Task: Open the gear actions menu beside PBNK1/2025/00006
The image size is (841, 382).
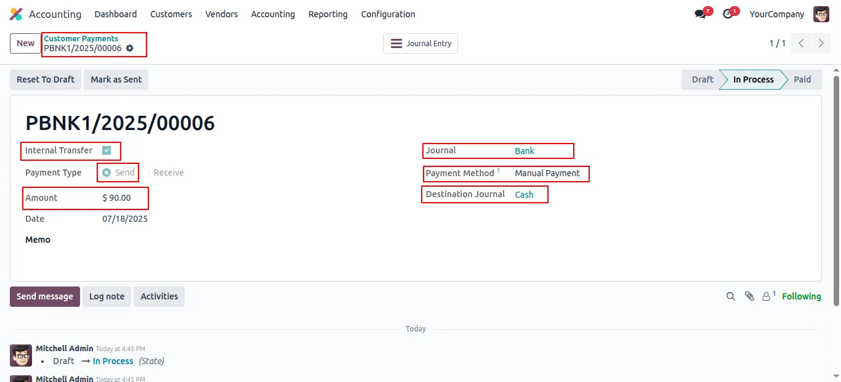Action: [129, 48]
